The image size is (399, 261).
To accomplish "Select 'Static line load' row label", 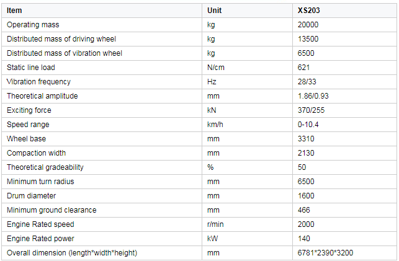I will point(30,68).
